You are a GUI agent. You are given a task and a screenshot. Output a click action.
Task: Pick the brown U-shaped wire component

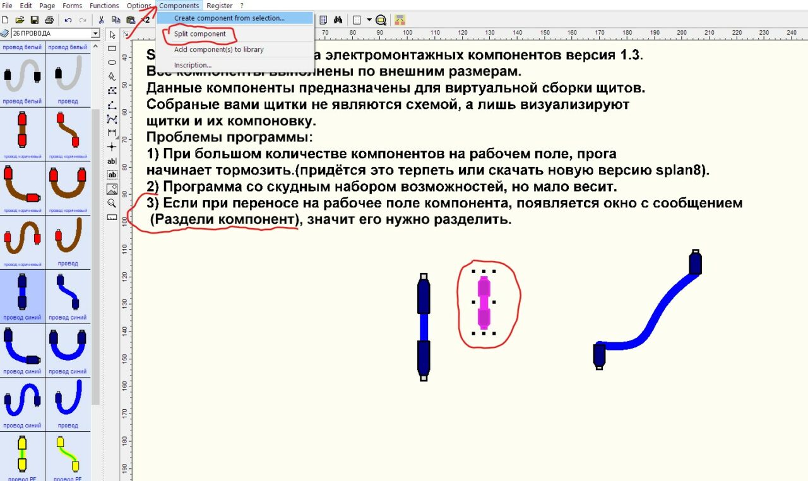tap(68, 188)
